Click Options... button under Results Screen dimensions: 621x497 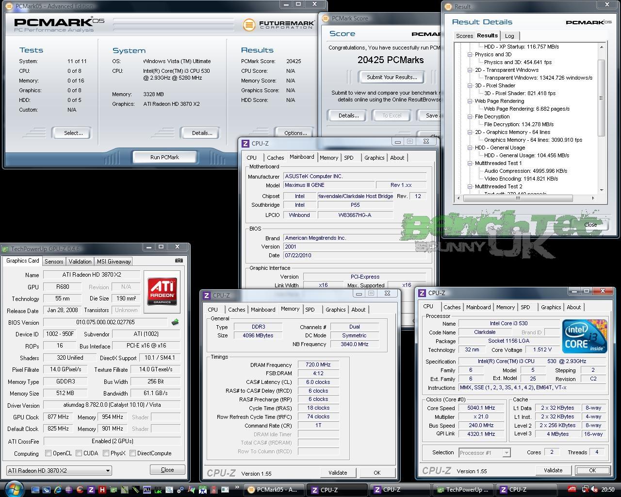pos(295,133)
